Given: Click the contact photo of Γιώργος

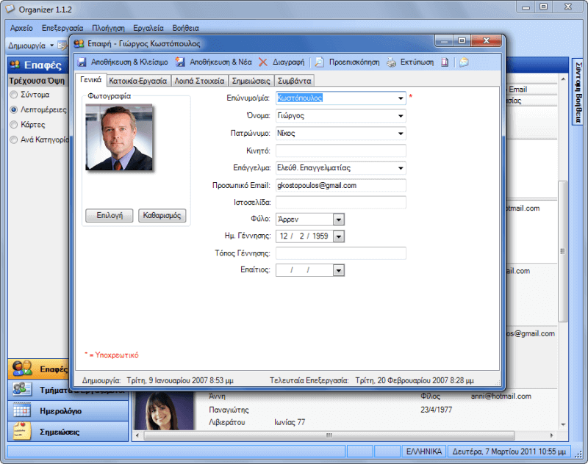Looking at the screenshot, I should [x=119, y=137].
